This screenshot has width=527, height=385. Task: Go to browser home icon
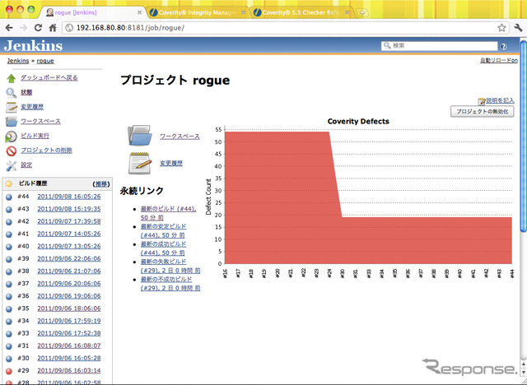(53, 28)
